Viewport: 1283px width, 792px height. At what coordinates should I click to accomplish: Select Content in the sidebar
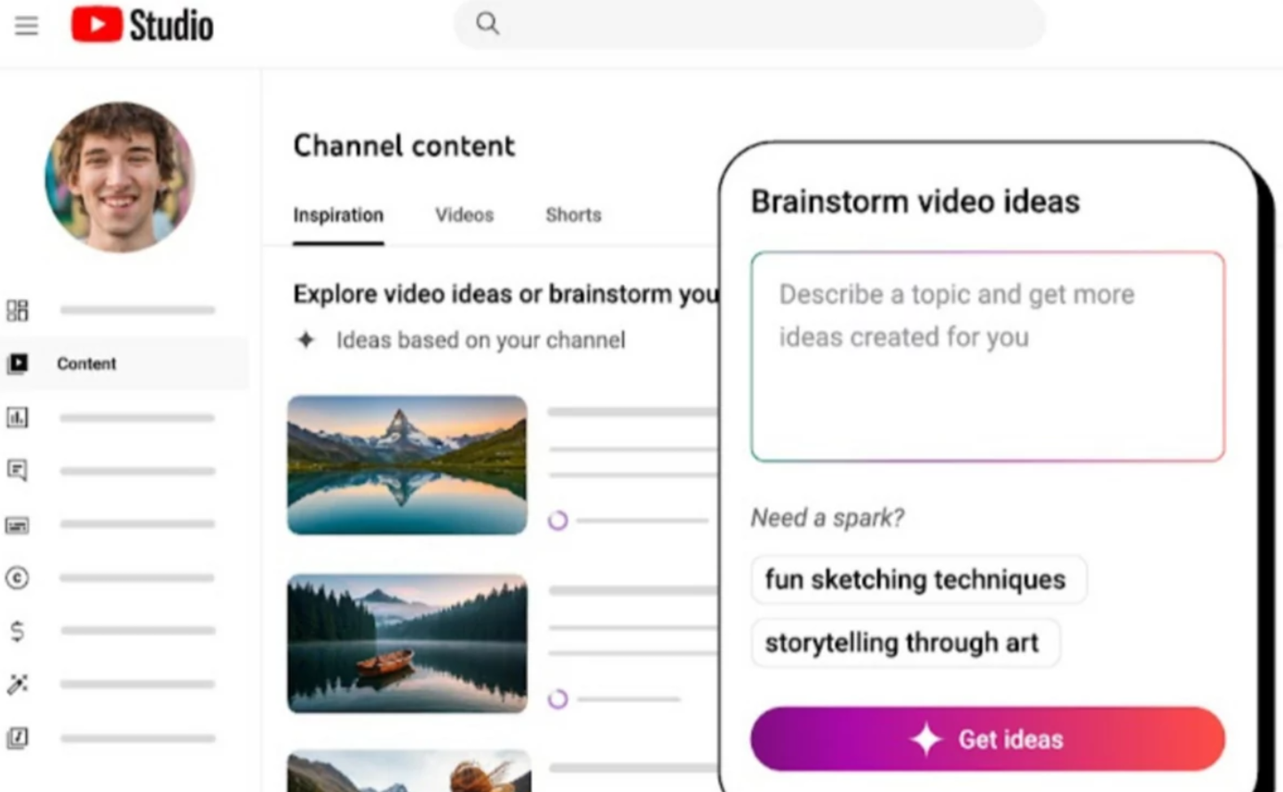86,363
